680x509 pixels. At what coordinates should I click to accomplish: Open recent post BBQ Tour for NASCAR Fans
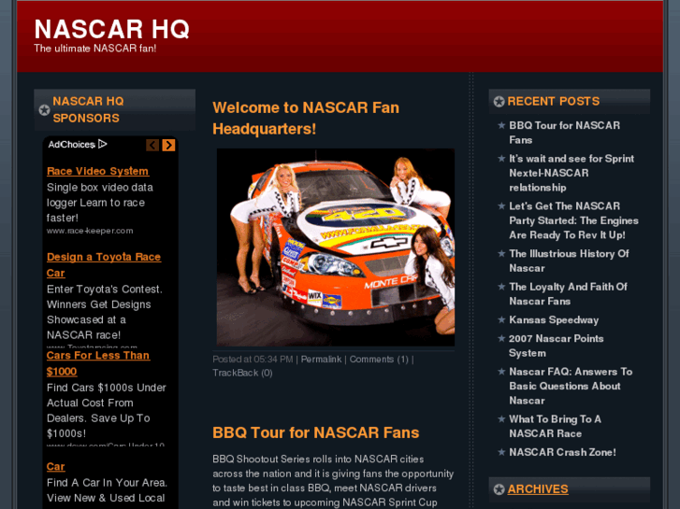coord(564,133)
